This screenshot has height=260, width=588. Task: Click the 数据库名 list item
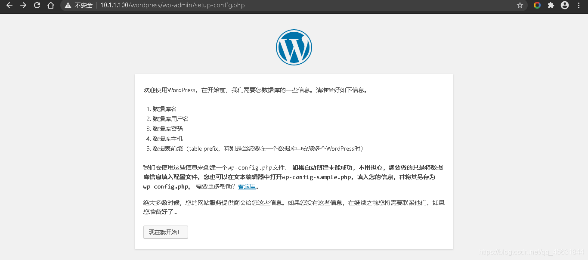coord(164,109)
